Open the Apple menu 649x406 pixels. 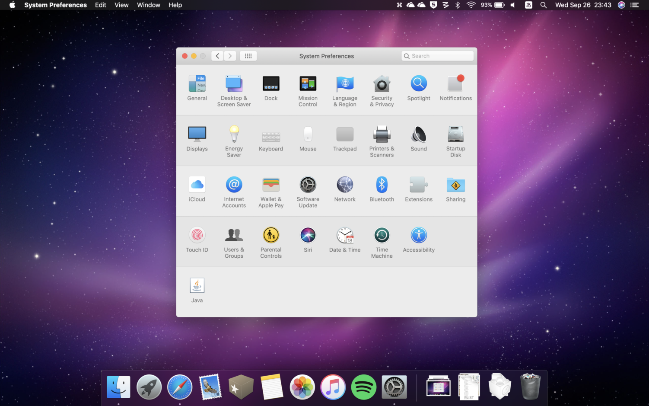pos(12,5)
